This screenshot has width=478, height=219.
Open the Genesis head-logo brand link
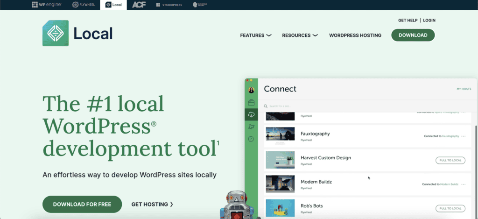(200, 5)
